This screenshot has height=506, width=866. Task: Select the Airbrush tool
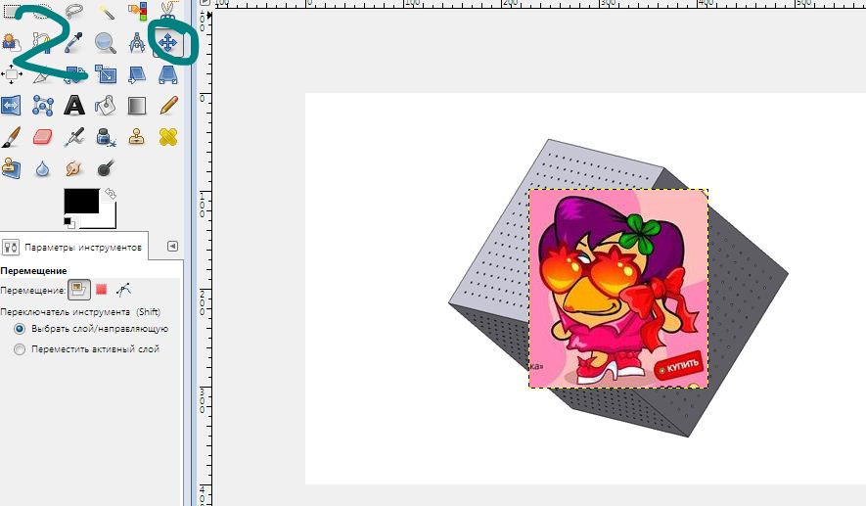pyautogui.click(x=74, y=136)
